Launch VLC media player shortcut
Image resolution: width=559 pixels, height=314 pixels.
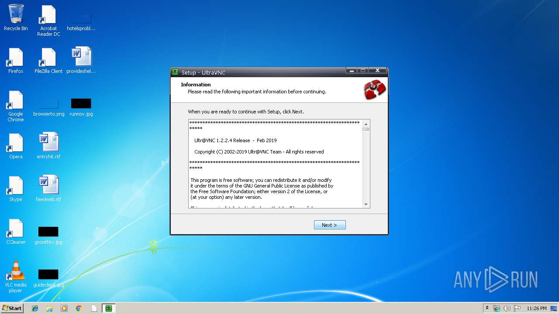click(16, 277)
